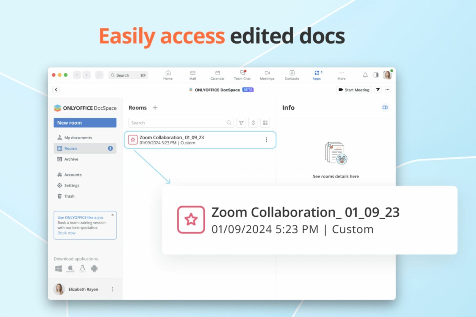Open Archive in the sidebar
The height and width of the screenshot is (317, 476).
[85, 159]
